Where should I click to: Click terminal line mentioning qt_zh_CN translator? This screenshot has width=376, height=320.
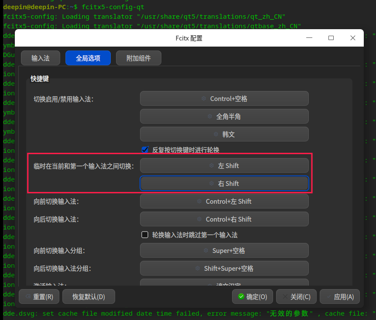(144, 17)
